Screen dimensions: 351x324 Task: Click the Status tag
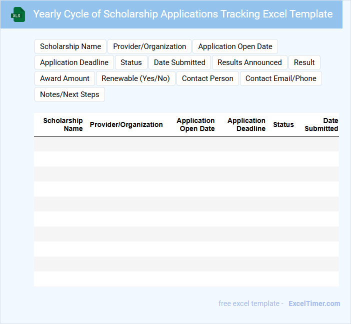click(x=131, y=62)
